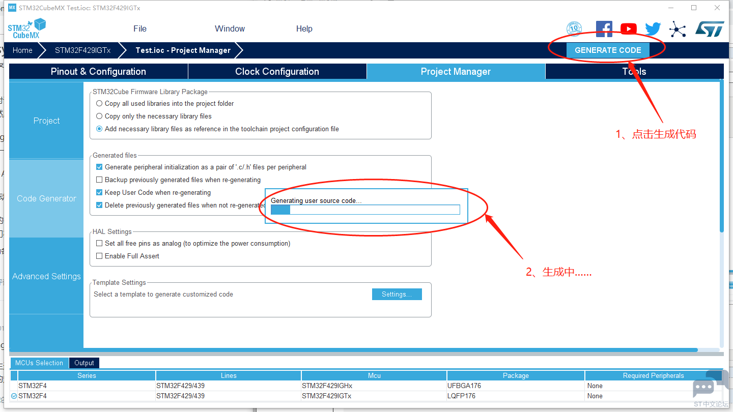
Task: Switch to the Tools tab
Action: pyautogui.click(x=634, y=72)
